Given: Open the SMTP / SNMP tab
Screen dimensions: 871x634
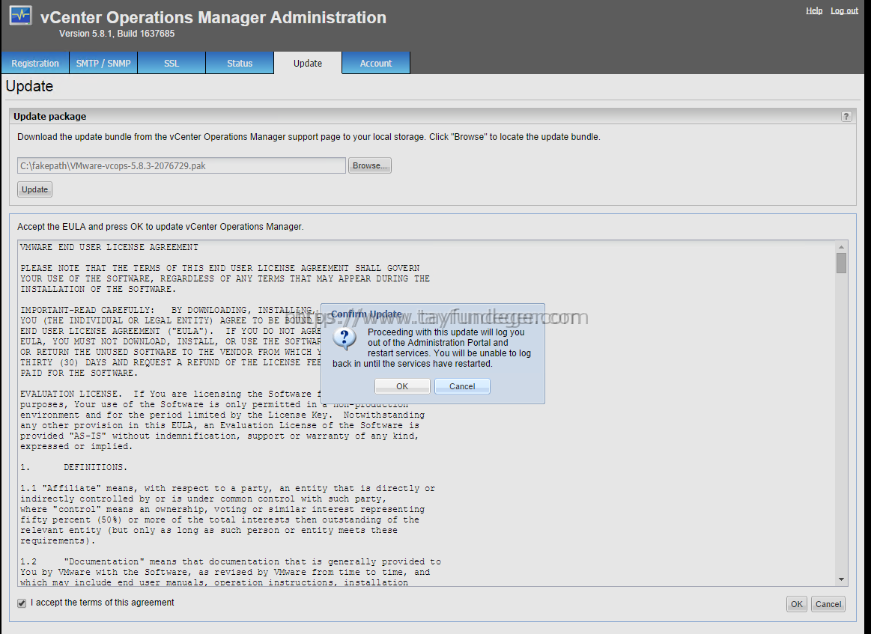Looking at the screenshot, I should 103,64.
